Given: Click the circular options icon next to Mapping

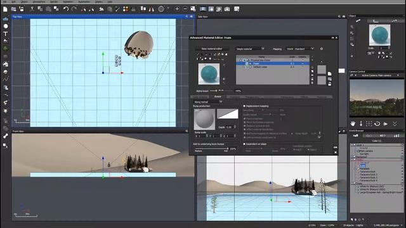Looking at the screenshot, I should (x=322, y=49).
